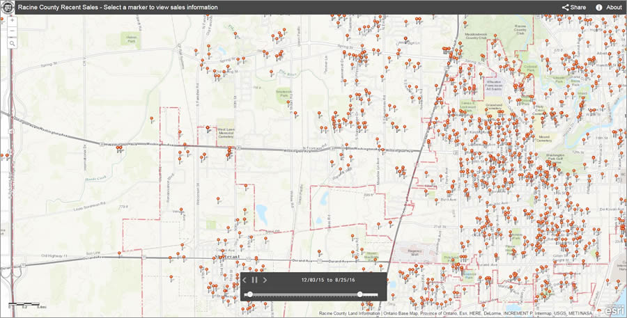Click the Racine County Land Information attribution
This screenshot has width=627, height=318.
350,314
